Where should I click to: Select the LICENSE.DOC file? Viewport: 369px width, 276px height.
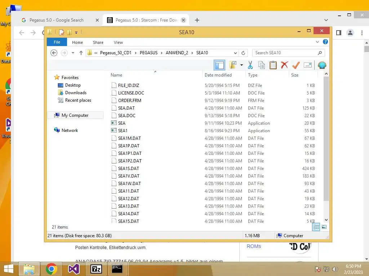131,93
